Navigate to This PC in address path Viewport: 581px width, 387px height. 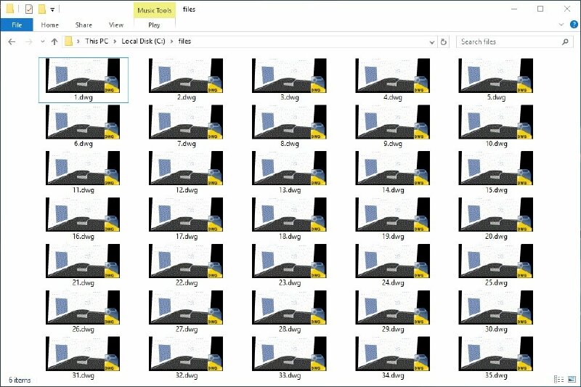(97, 41)
